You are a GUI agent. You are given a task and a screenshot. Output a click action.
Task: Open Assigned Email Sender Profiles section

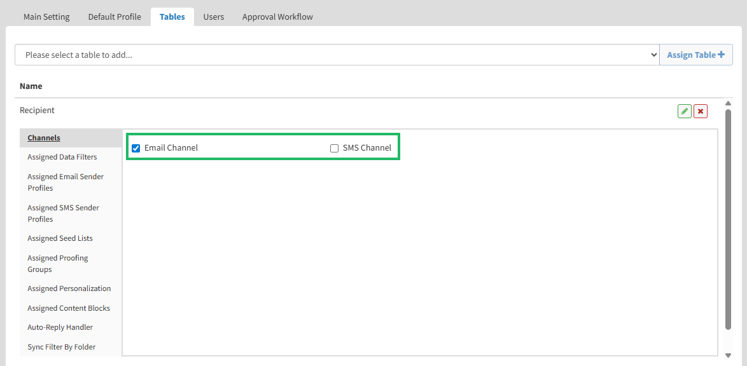tap(66, 182)
